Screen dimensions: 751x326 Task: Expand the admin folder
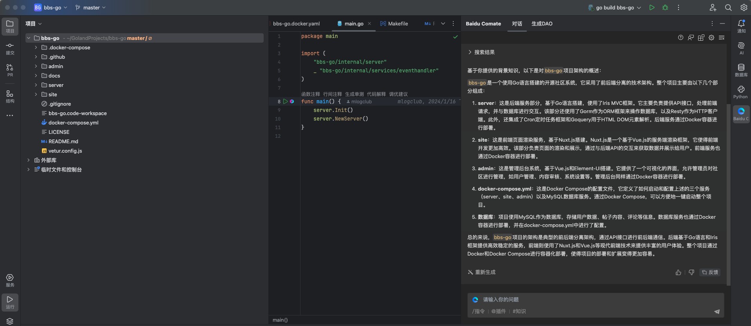click(36, 66)
